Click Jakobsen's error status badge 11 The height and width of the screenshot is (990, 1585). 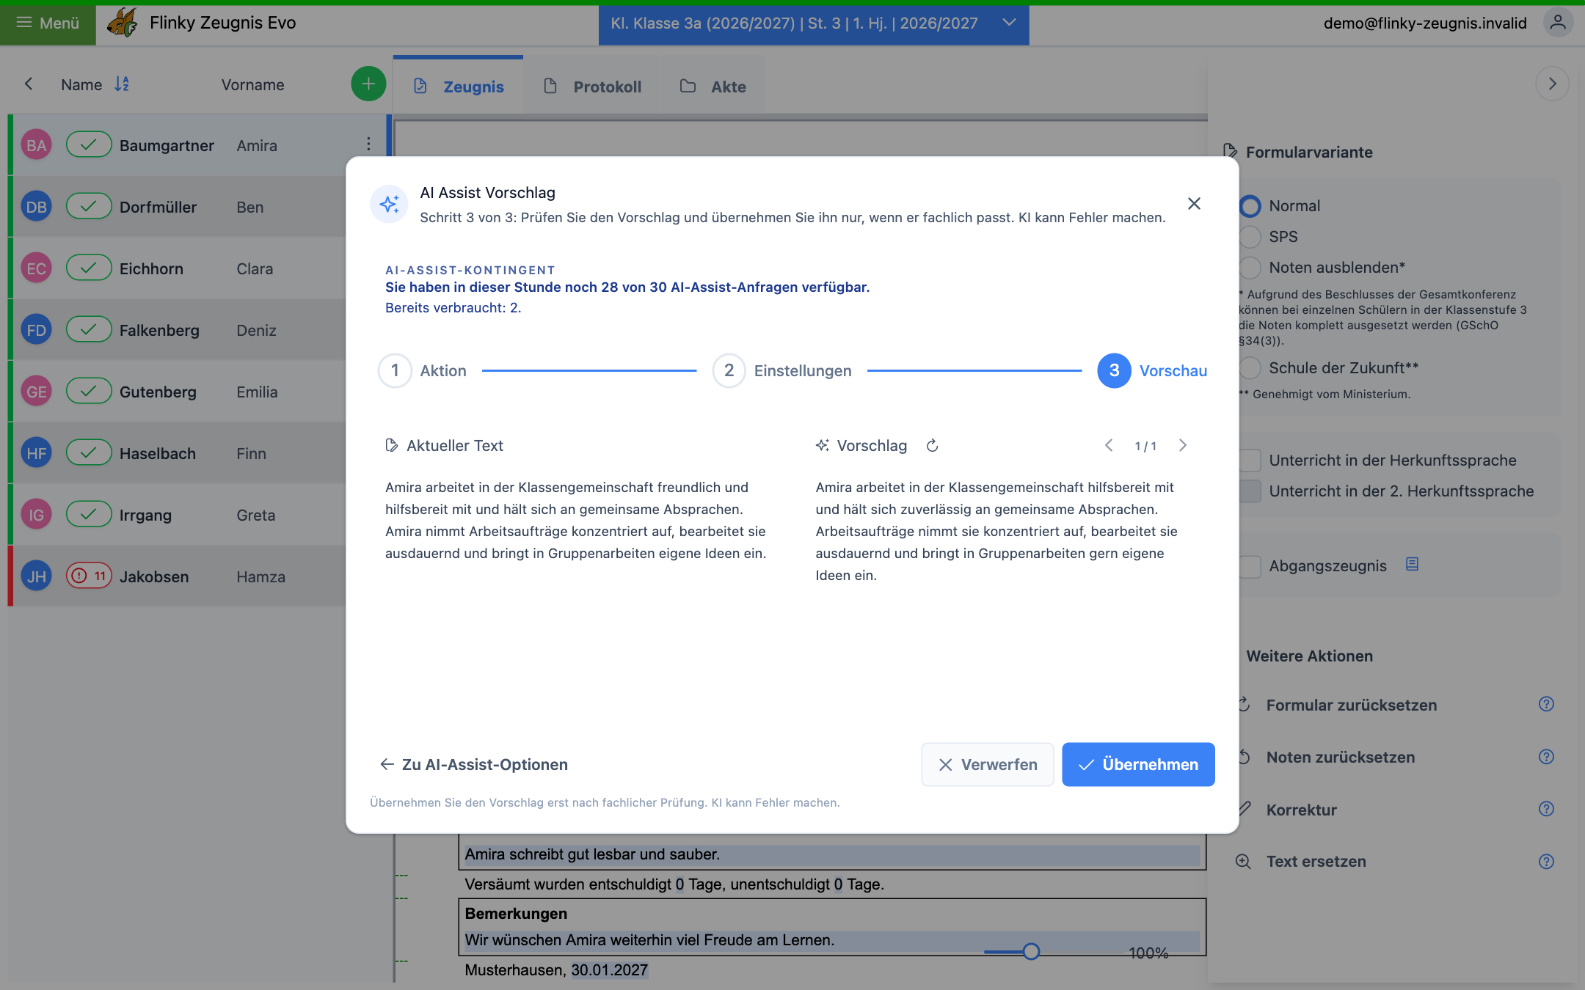(x=89, y=576)
